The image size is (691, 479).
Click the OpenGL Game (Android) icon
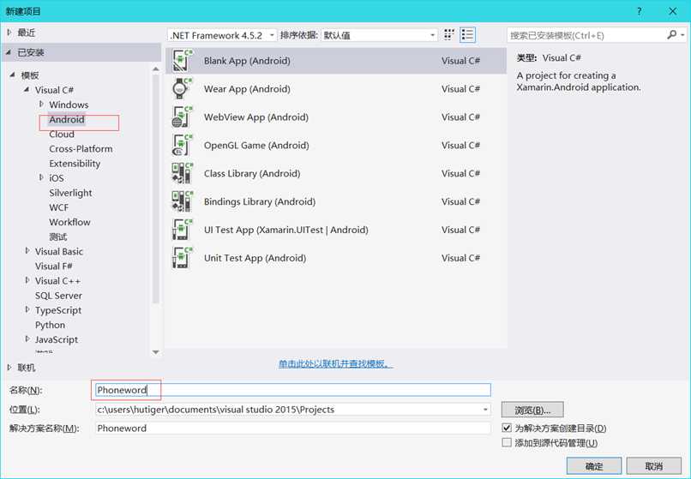click(x=183, y=145)
